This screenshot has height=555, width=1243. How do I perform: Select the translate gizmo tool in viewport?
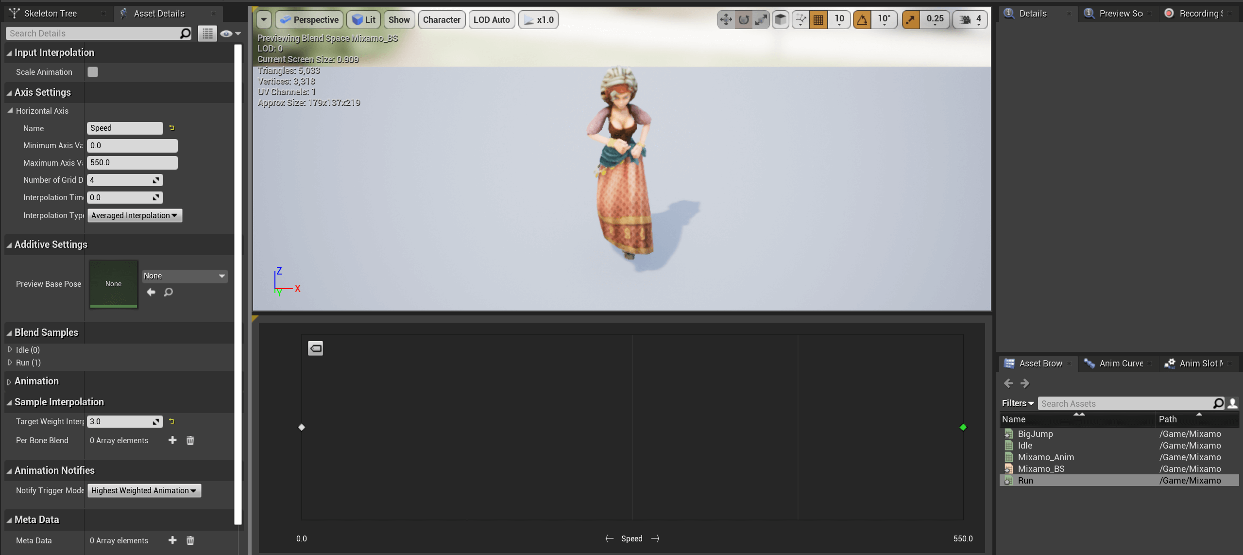(x=726, y=19)
